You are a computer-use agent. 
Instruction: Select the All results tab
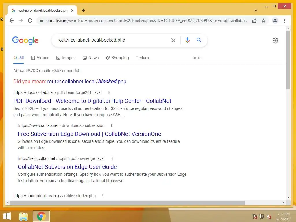(x=18, y=58)
